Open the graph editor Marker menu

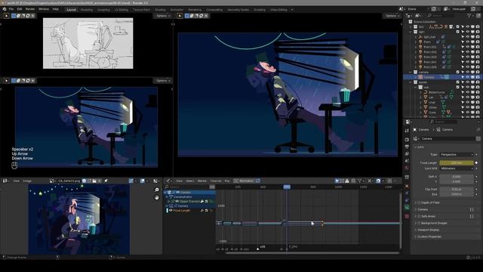202,181
